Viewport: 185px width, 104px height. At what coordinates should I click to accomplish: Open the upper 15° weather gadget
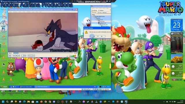177,67
